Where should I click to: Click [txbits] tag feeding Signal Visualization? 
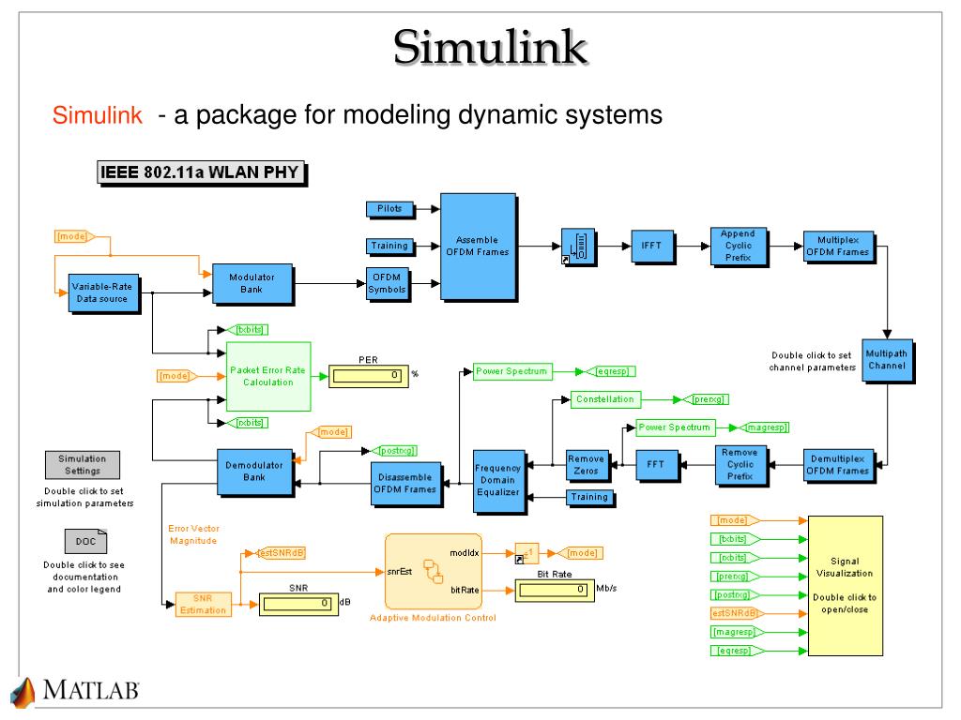point(735,539)
